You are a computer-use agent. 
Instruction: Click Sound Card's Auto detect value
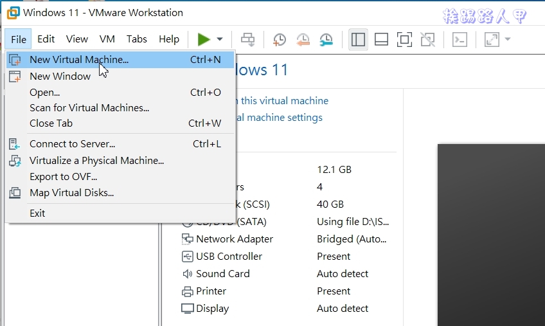click(343, 274)
